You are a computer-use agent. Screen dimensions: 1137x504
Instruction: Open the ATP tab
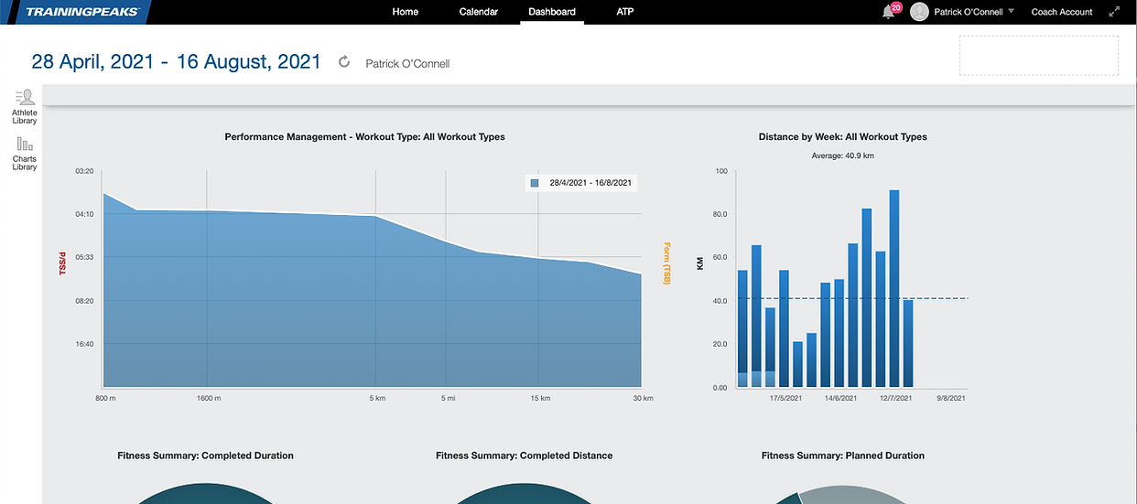tap(625, 12)
